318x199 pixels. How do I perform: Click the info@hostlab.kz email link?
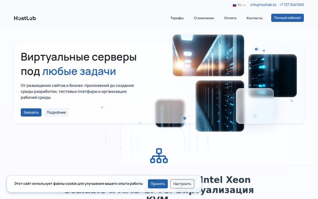coord(263,5)
